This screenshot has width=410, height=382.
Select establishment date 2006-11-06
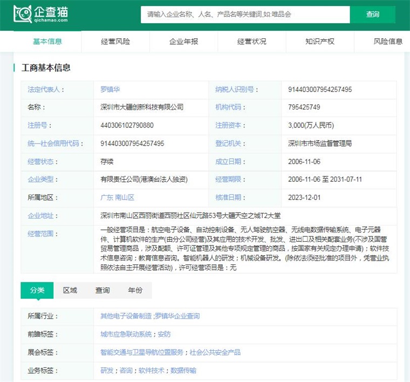(x=304, y=161)
